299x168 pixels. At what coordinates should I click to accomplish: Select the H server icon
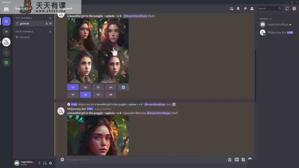click(6, 32)
